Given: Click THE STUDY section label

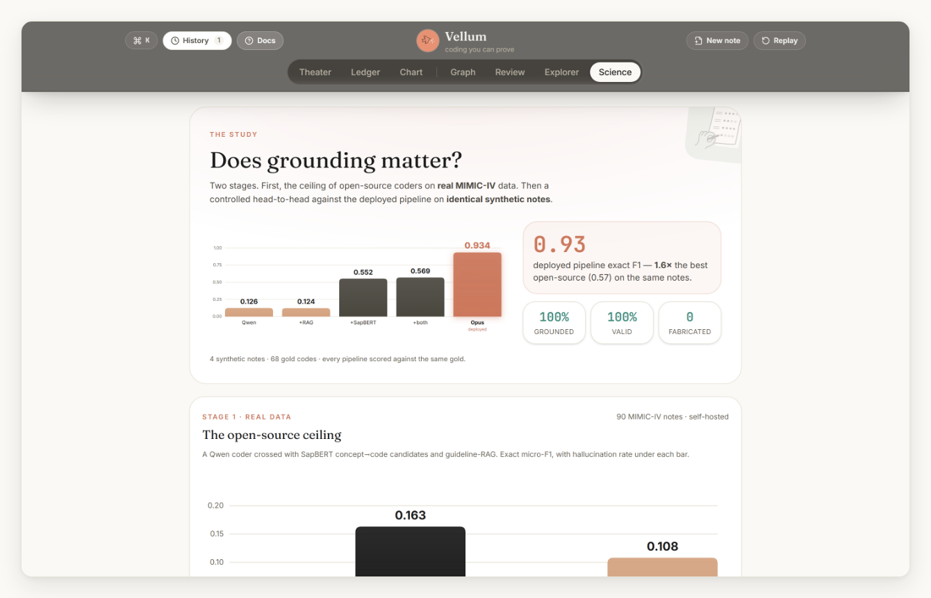Looking at the screenshot, I should (x=233, y=135).
